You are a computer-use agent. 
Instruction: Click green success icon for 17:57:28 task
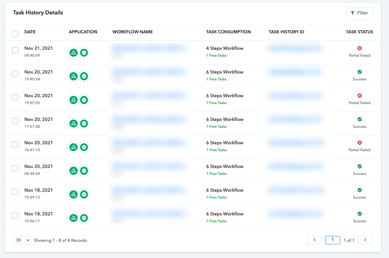coord(359,119)
